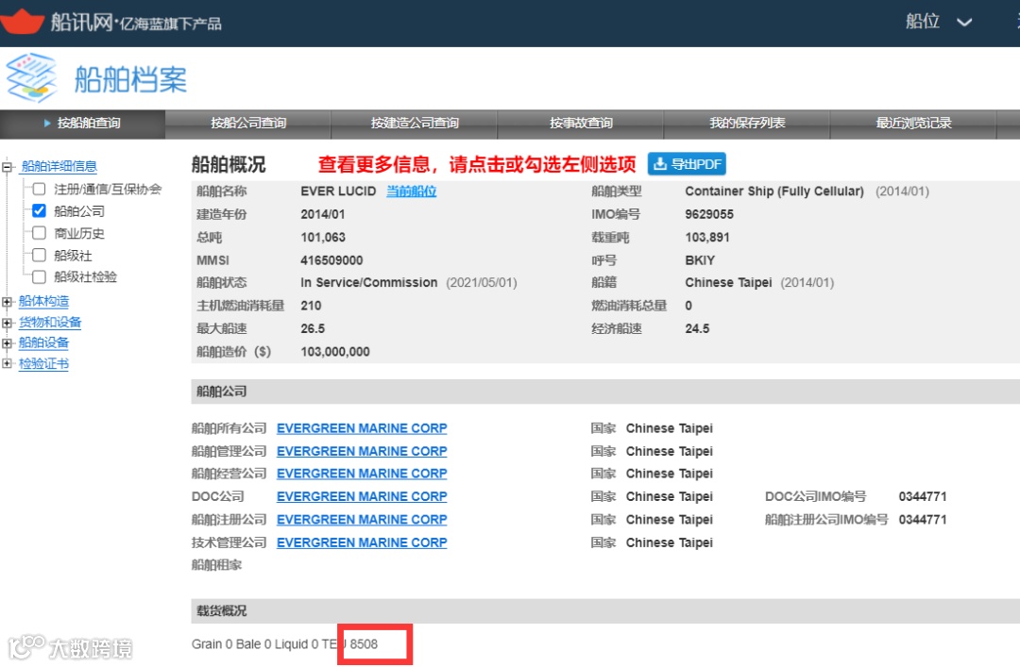Select the 按船舶查询 tab
The height and width of the screenshot is (667, 1020).
coord(82,124)
